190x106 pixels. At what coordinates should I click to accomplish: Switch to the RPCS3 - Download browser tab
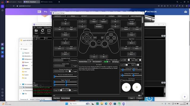coord(31,2)
